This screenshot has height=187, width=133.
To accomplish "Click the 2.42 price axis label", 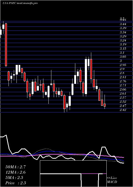I will 123,110.
